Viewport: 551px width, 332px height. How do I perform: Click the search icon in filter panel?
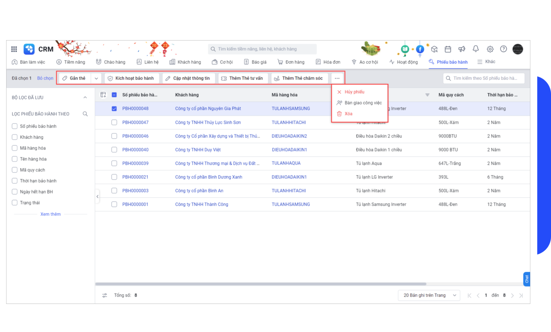(85, 114)
